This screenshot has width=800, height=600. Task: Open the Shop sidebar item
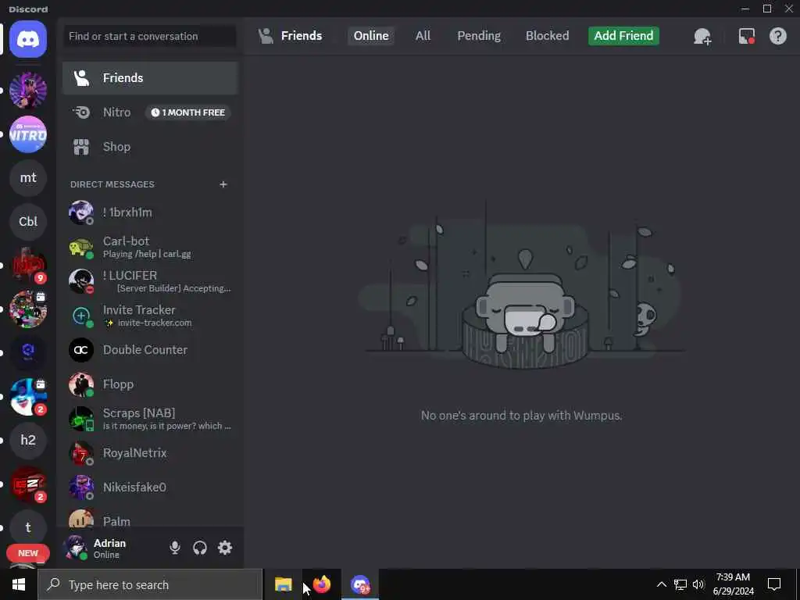[x=150, y=147]
